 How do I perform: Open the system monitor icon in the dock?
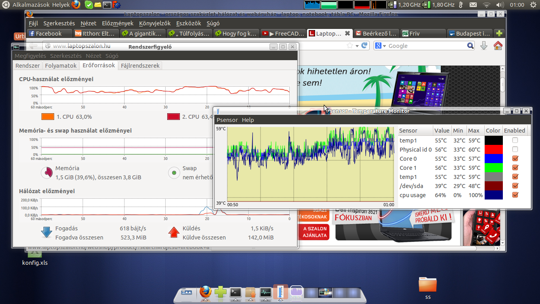[265, 293]
